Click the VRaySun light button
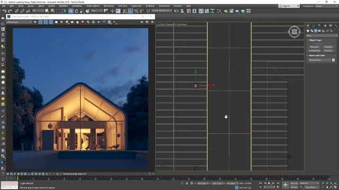339x190 pixels. coord(328,51)
